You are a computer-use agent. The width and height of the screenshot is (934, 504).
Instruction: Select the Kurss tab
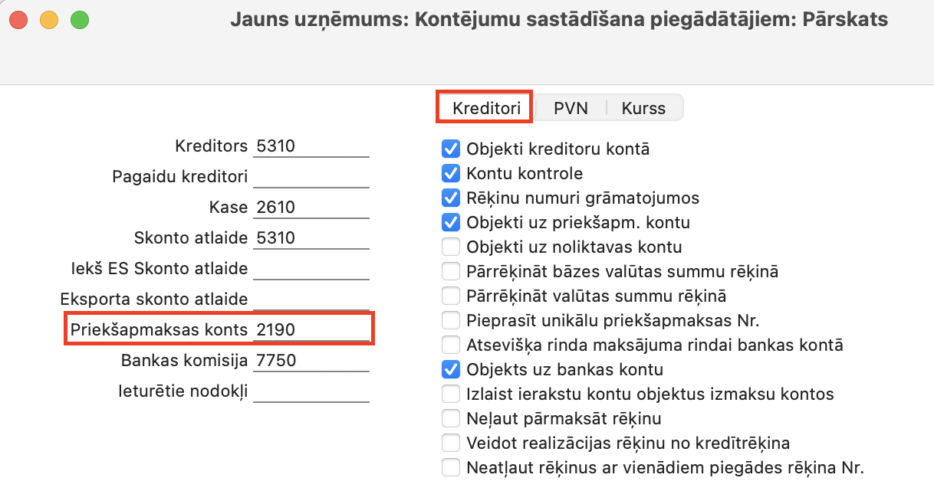click(x=643, y=108)
